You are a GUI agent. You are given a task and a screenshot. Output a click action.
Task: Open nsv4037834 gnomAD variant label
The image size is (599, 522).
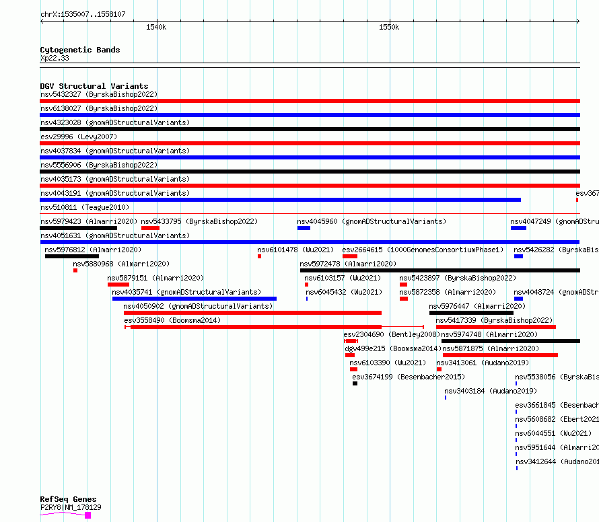tap(115, 151)
